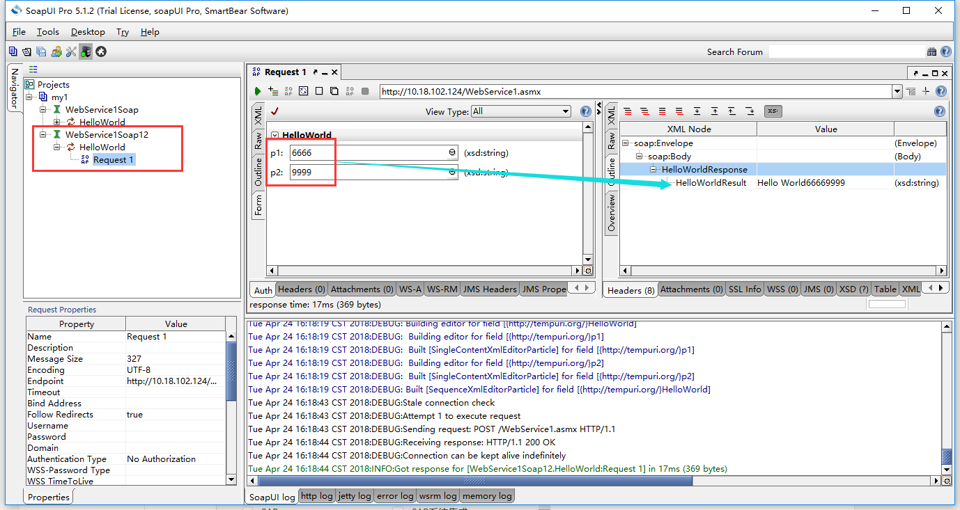
Task: Click the third main toolbar icon (save all)
Action: 41,51
